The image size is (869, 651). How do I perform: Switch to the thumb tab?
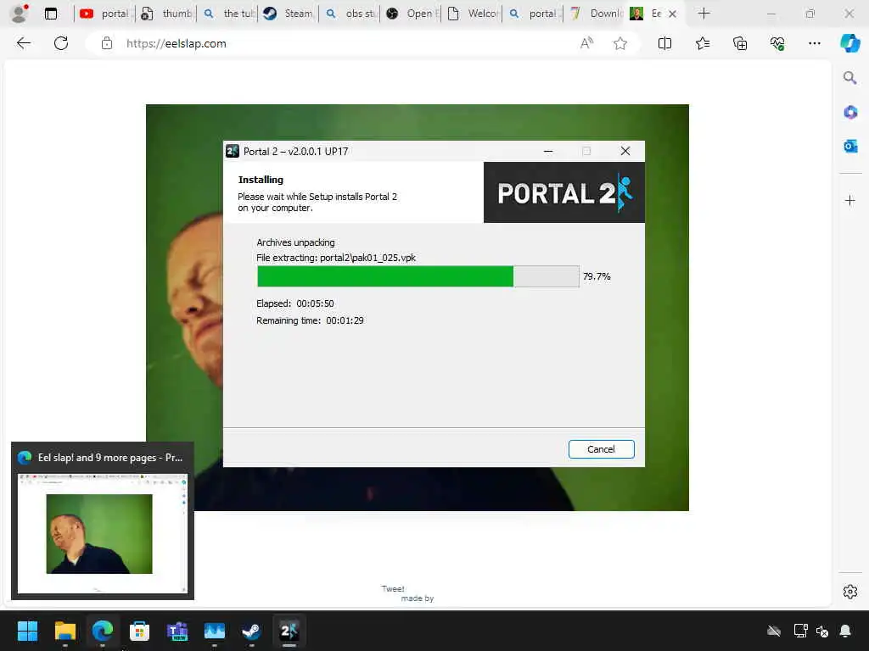coord(165,14)
